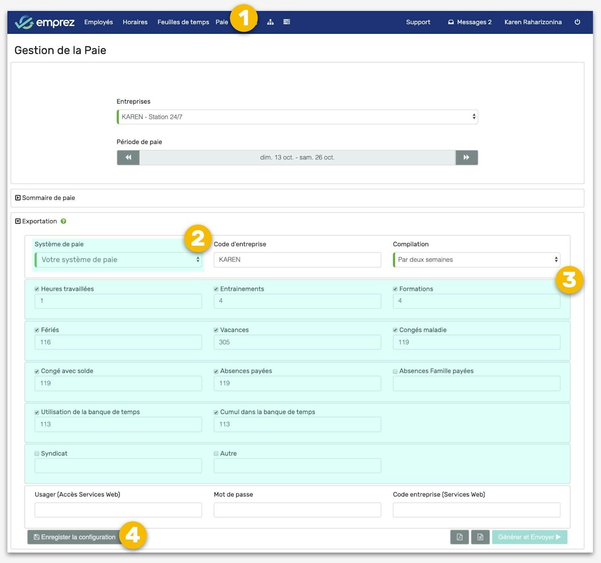Check the Syndicat checkbox
Screen dimensions: 601x563
point(37,454)
